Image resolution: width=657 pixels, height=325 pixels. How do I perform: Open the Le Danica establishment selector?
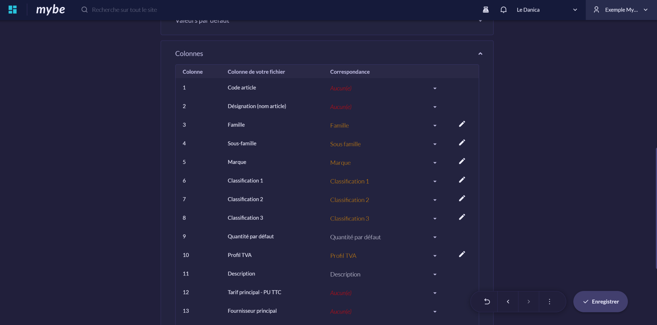(547, 10)
